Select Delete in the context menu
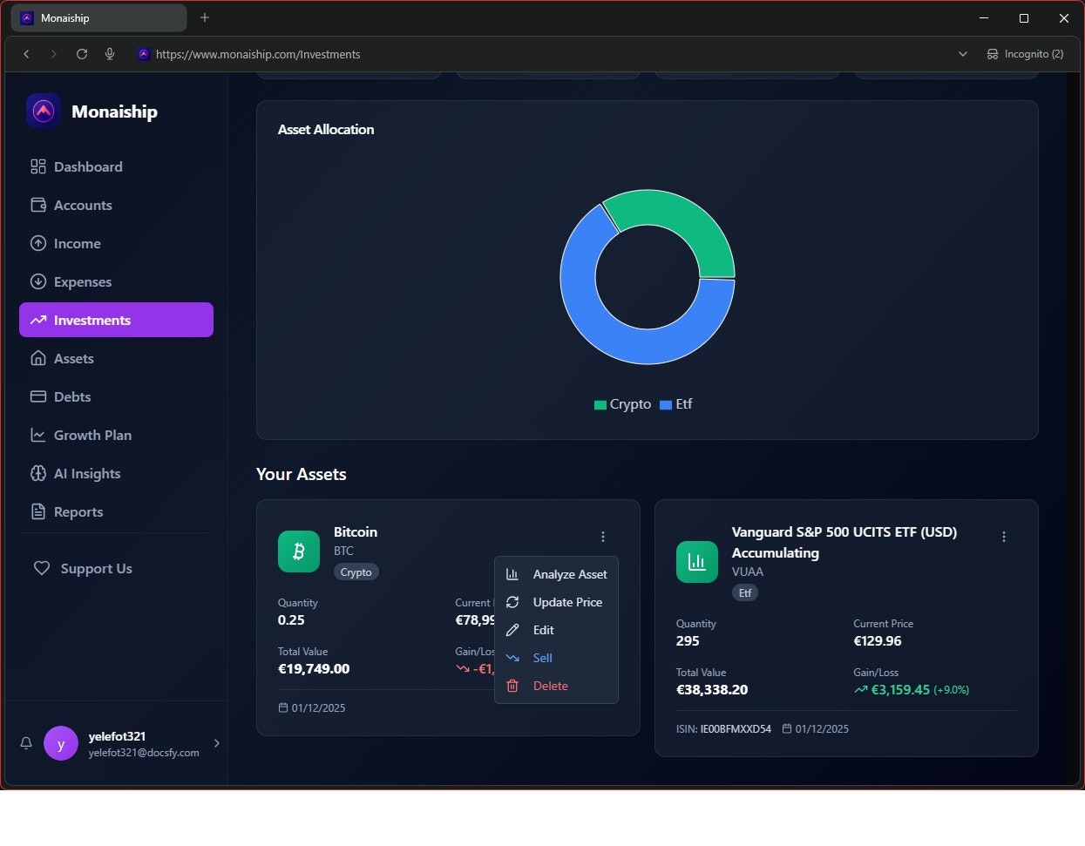 click(556, 686)
